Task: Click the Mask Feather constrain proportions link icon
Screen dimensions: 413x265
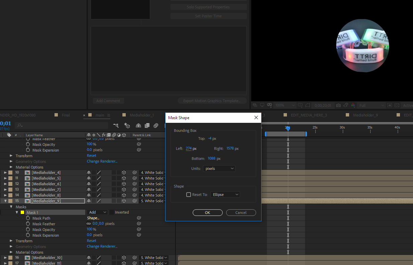Action: pyautogui.click(x=89, y=224)
